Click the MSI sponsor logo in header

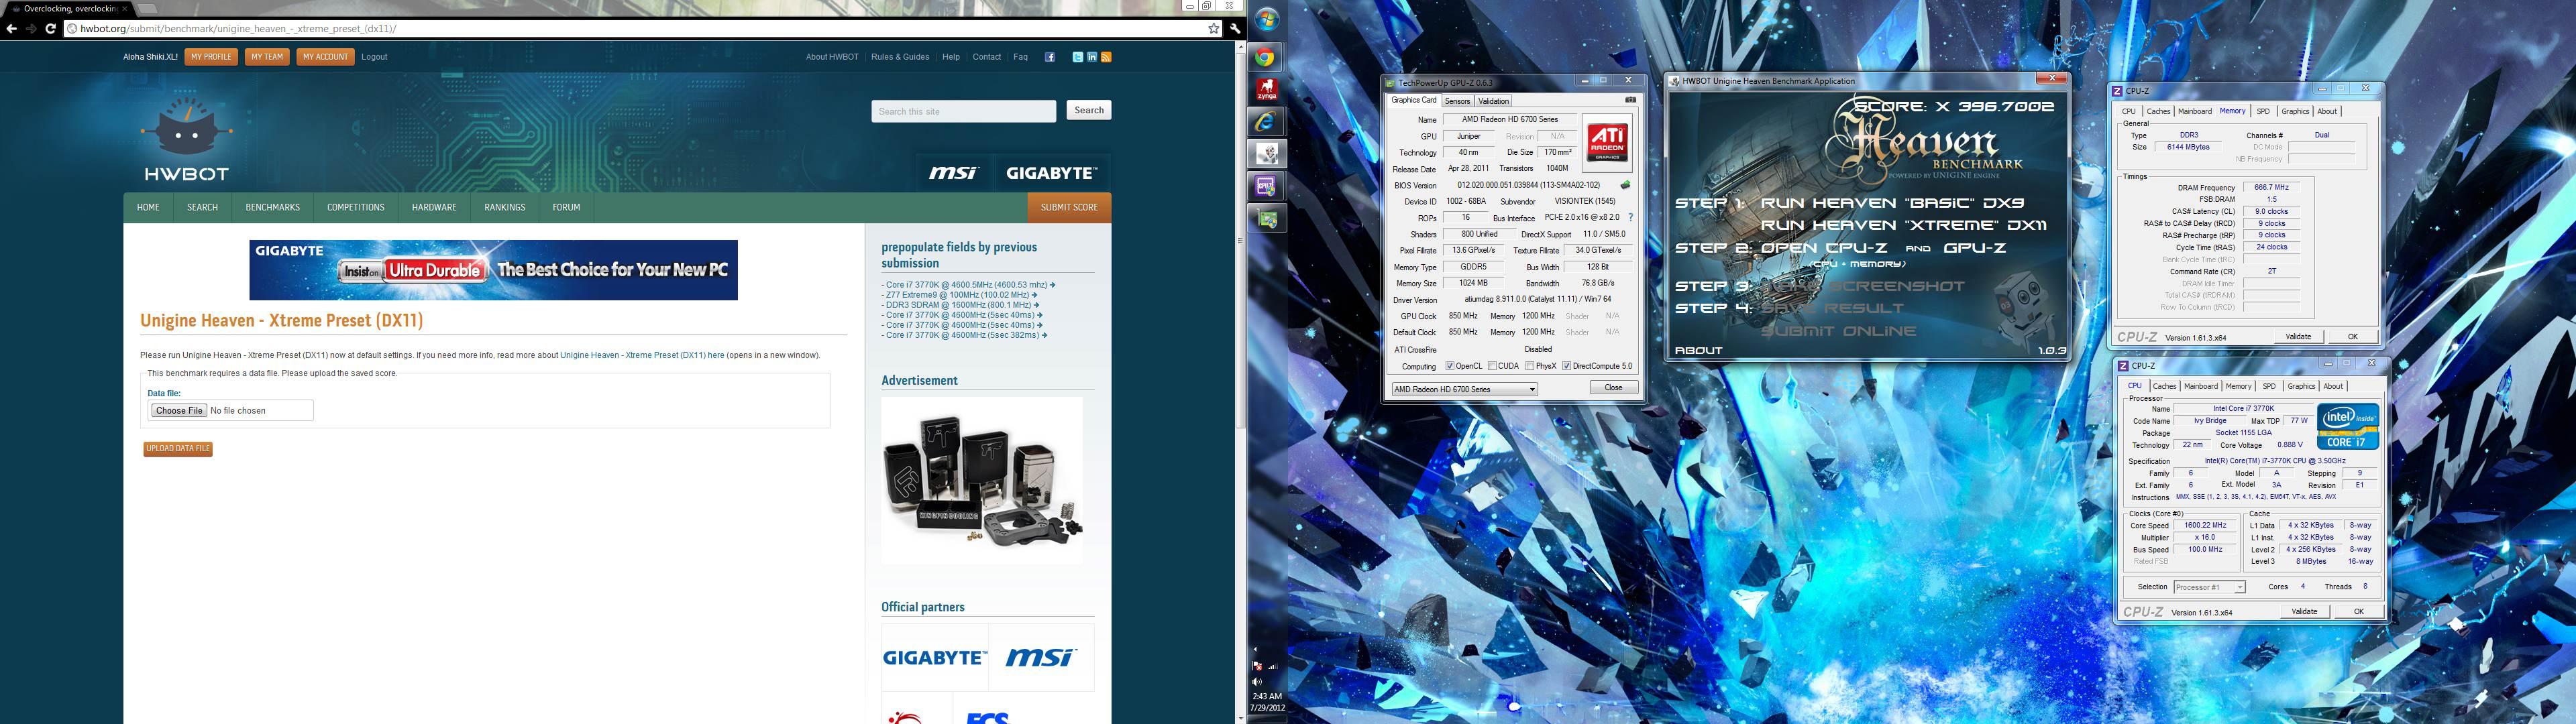pos(953,173)
